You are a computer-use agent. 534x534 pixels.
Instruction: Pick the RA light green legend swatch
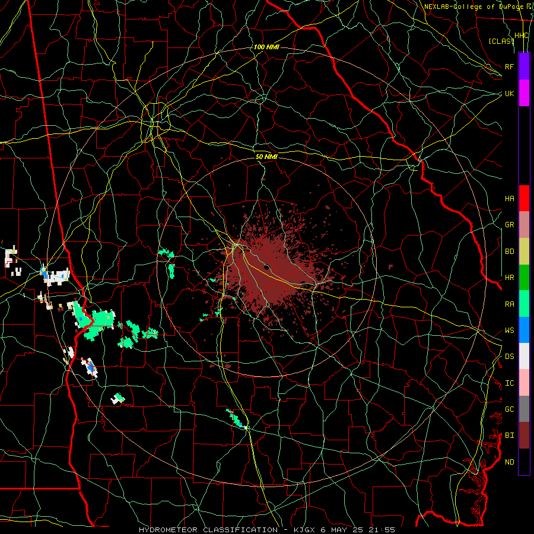(524, 304)
